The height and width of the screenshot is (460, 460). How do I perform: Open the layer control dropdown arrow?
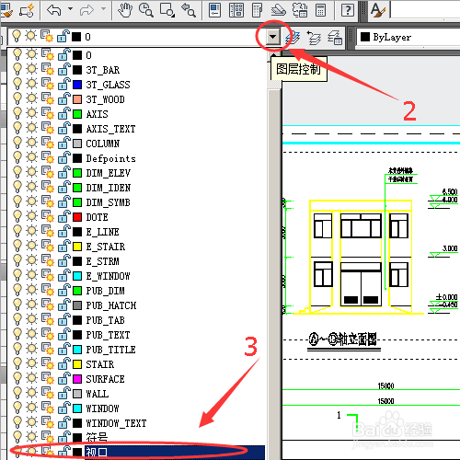[x=272, y=37]
